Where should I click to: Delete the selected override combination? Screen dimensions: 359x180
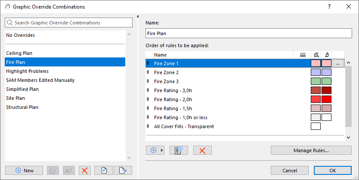(85, 170)
